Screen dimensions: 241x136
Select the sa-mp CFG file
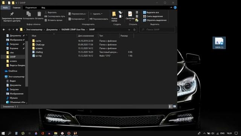(x=38, y=56)
